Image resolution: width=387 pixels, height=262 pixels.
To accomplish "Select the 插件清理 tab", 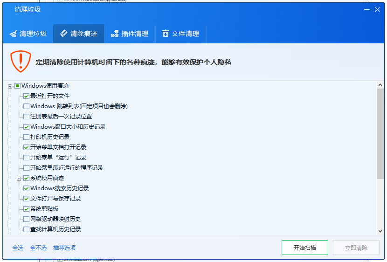I will click(130, 34).
